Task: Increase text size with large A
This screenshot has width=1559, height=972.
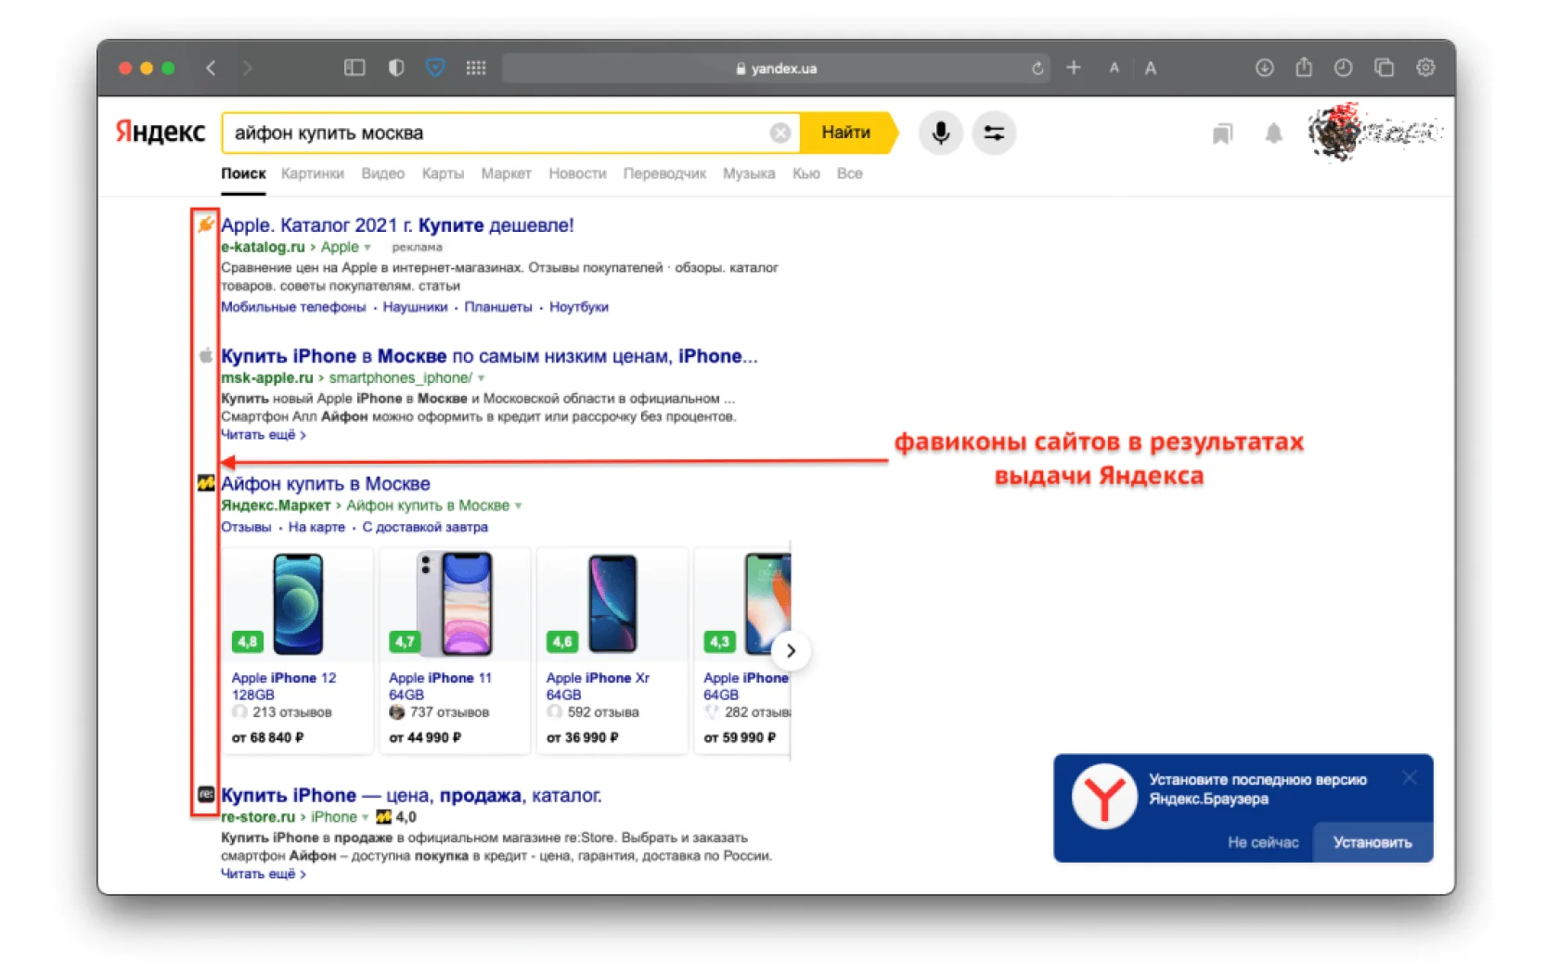Action: [1151, 68]
